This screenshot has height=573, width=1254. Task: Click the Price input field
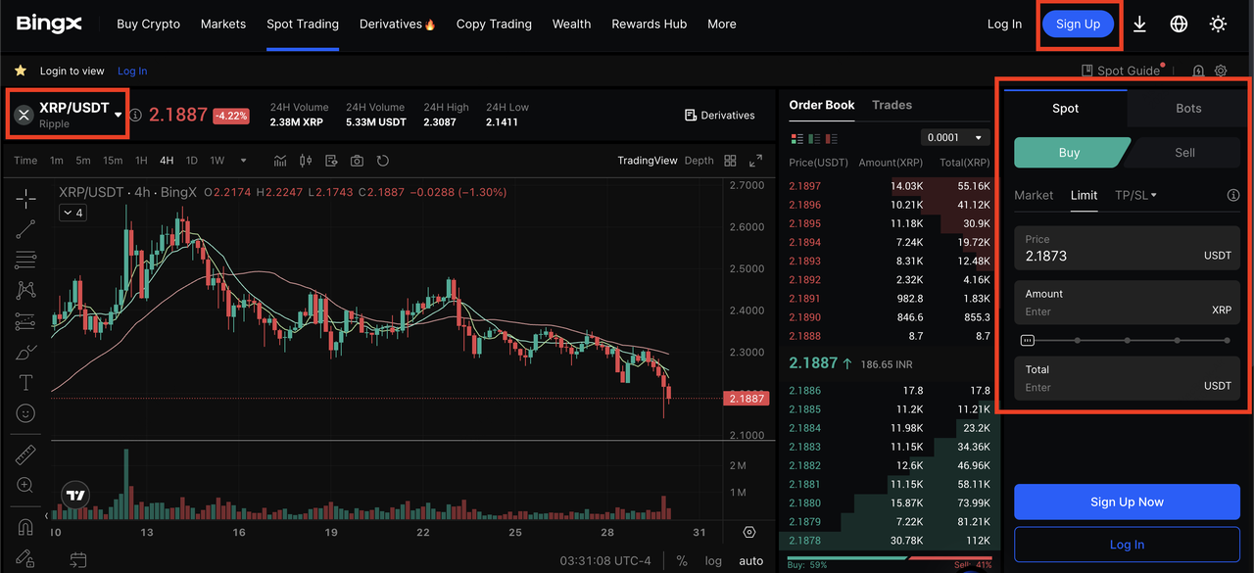1127,248
